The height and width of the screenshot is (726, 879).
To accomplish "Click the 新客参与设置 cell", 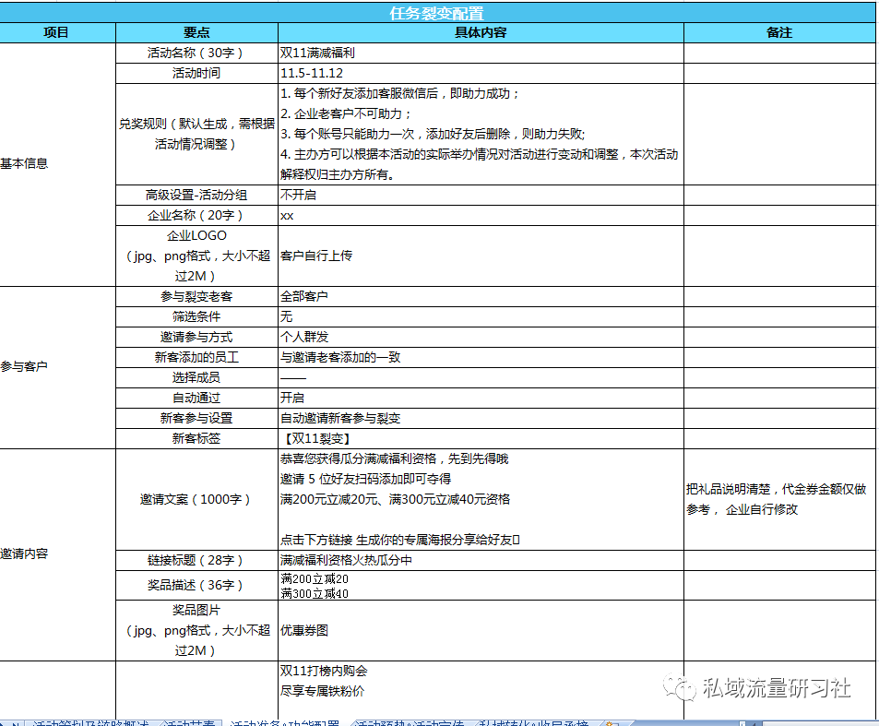I will point(196,418).
